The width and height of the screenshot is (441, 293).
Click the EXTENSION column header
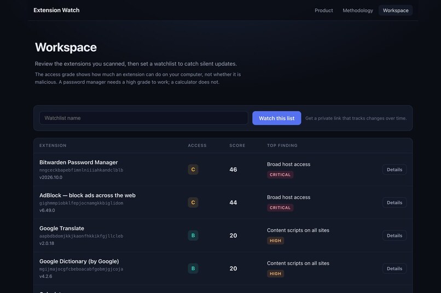(53, 146)
